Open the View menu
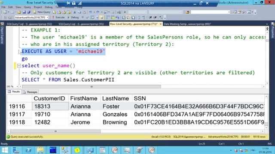 coord(18,7)
